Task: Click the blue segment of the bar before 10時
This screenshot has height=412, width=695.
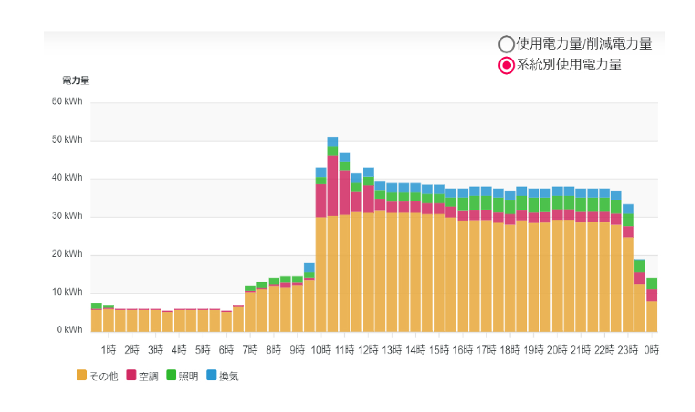Action: pos(309,268)
